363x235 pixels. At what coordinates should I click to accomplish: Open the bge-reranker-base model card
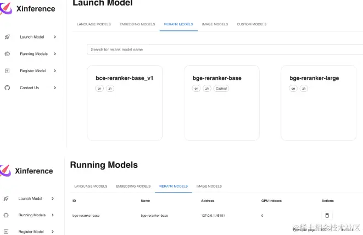(221, 103)
